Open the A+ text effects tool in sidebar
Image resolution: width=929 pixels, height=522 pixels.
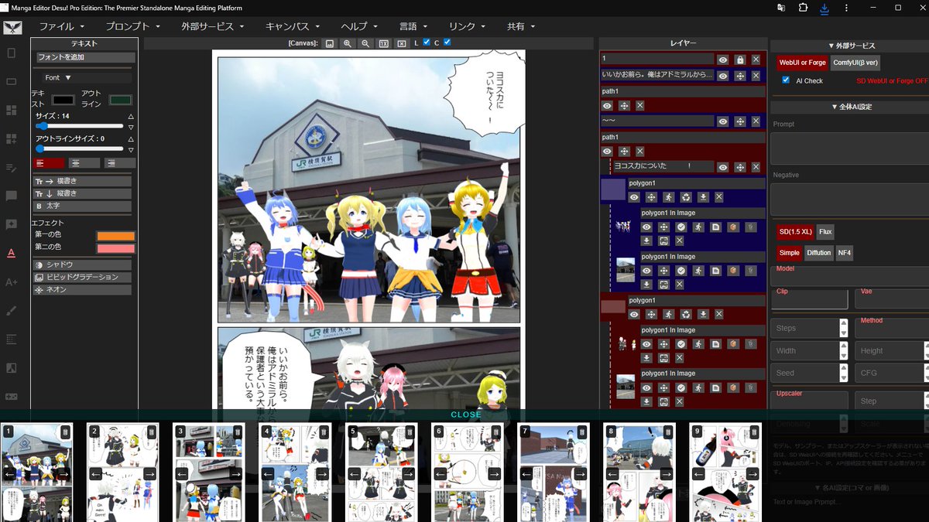point(11,281)
